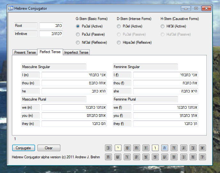Viewport: 220px width, 173px height.
Task: Click the Bet (ב) letter key
Action: click(x=193, y=148)
